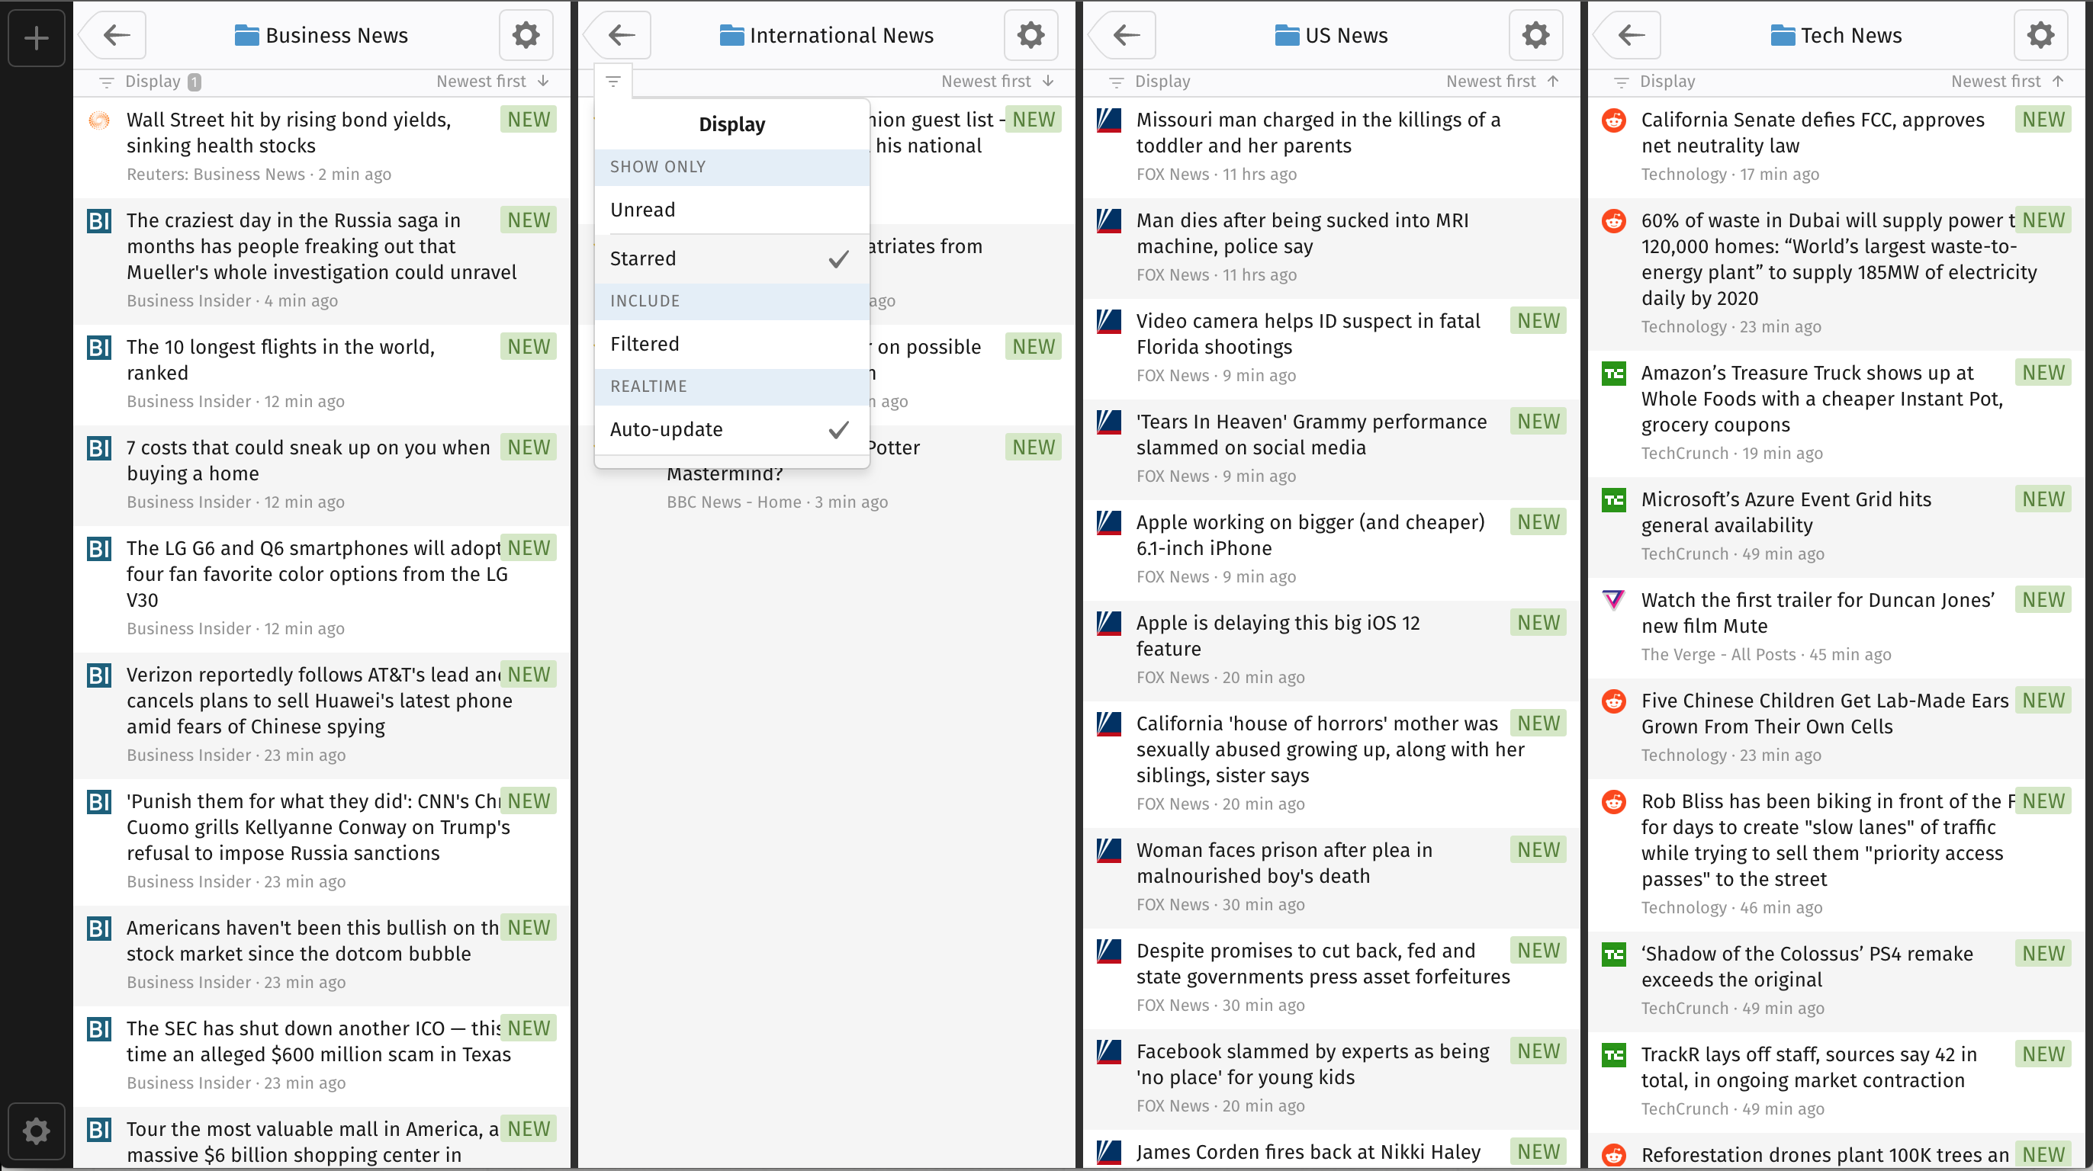Viewport: 2093px width, 1171px height.
Task: Click International News column title
Action: pos(842,36)
